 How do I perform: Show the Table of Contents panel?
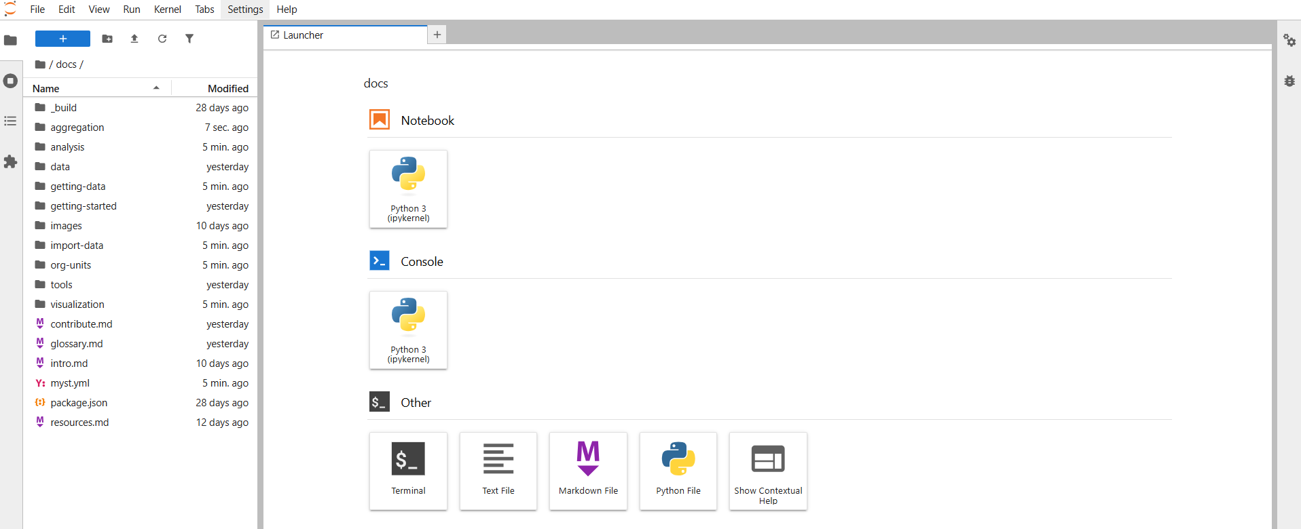10,121
